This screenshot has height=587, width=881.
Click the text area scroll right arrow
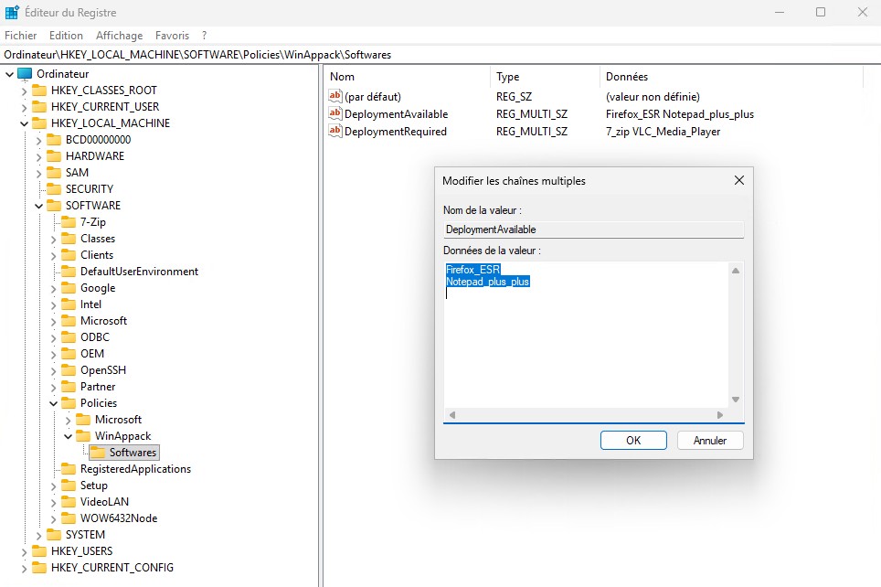coord(720,415)
